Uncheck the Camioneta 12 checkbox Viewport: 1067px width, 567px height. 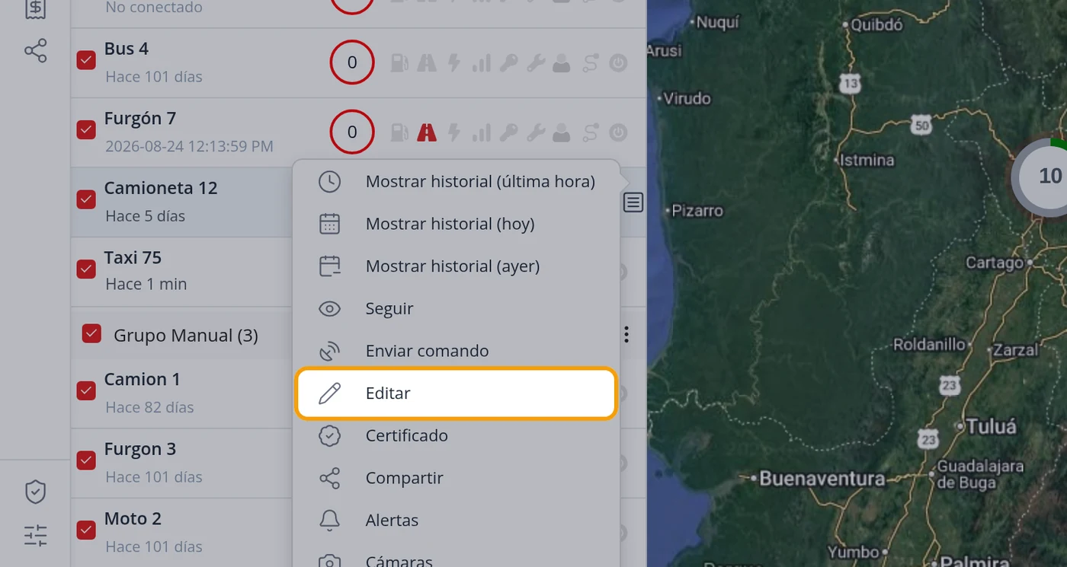tap(86, 199)
